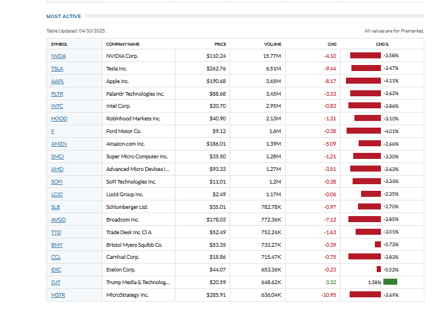Click the COMPANY NAME column header

pos(122,44)
